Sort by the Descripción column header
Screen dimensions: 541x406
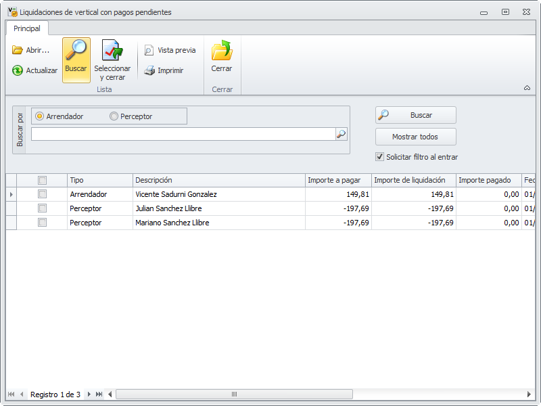(219, 180)
